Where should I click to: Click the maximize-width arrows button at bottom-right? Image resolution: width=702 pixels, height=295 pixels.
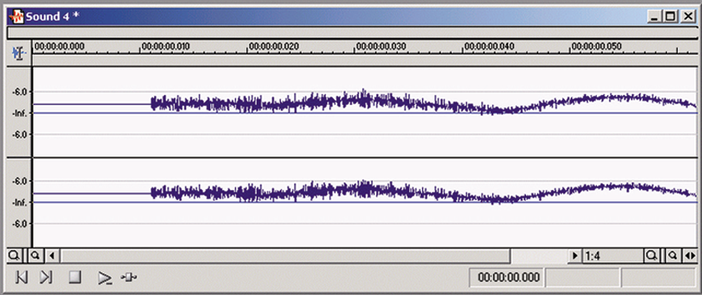(690, 255)
